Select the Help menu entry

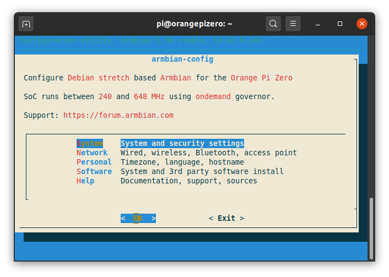(x=85, y=181)
